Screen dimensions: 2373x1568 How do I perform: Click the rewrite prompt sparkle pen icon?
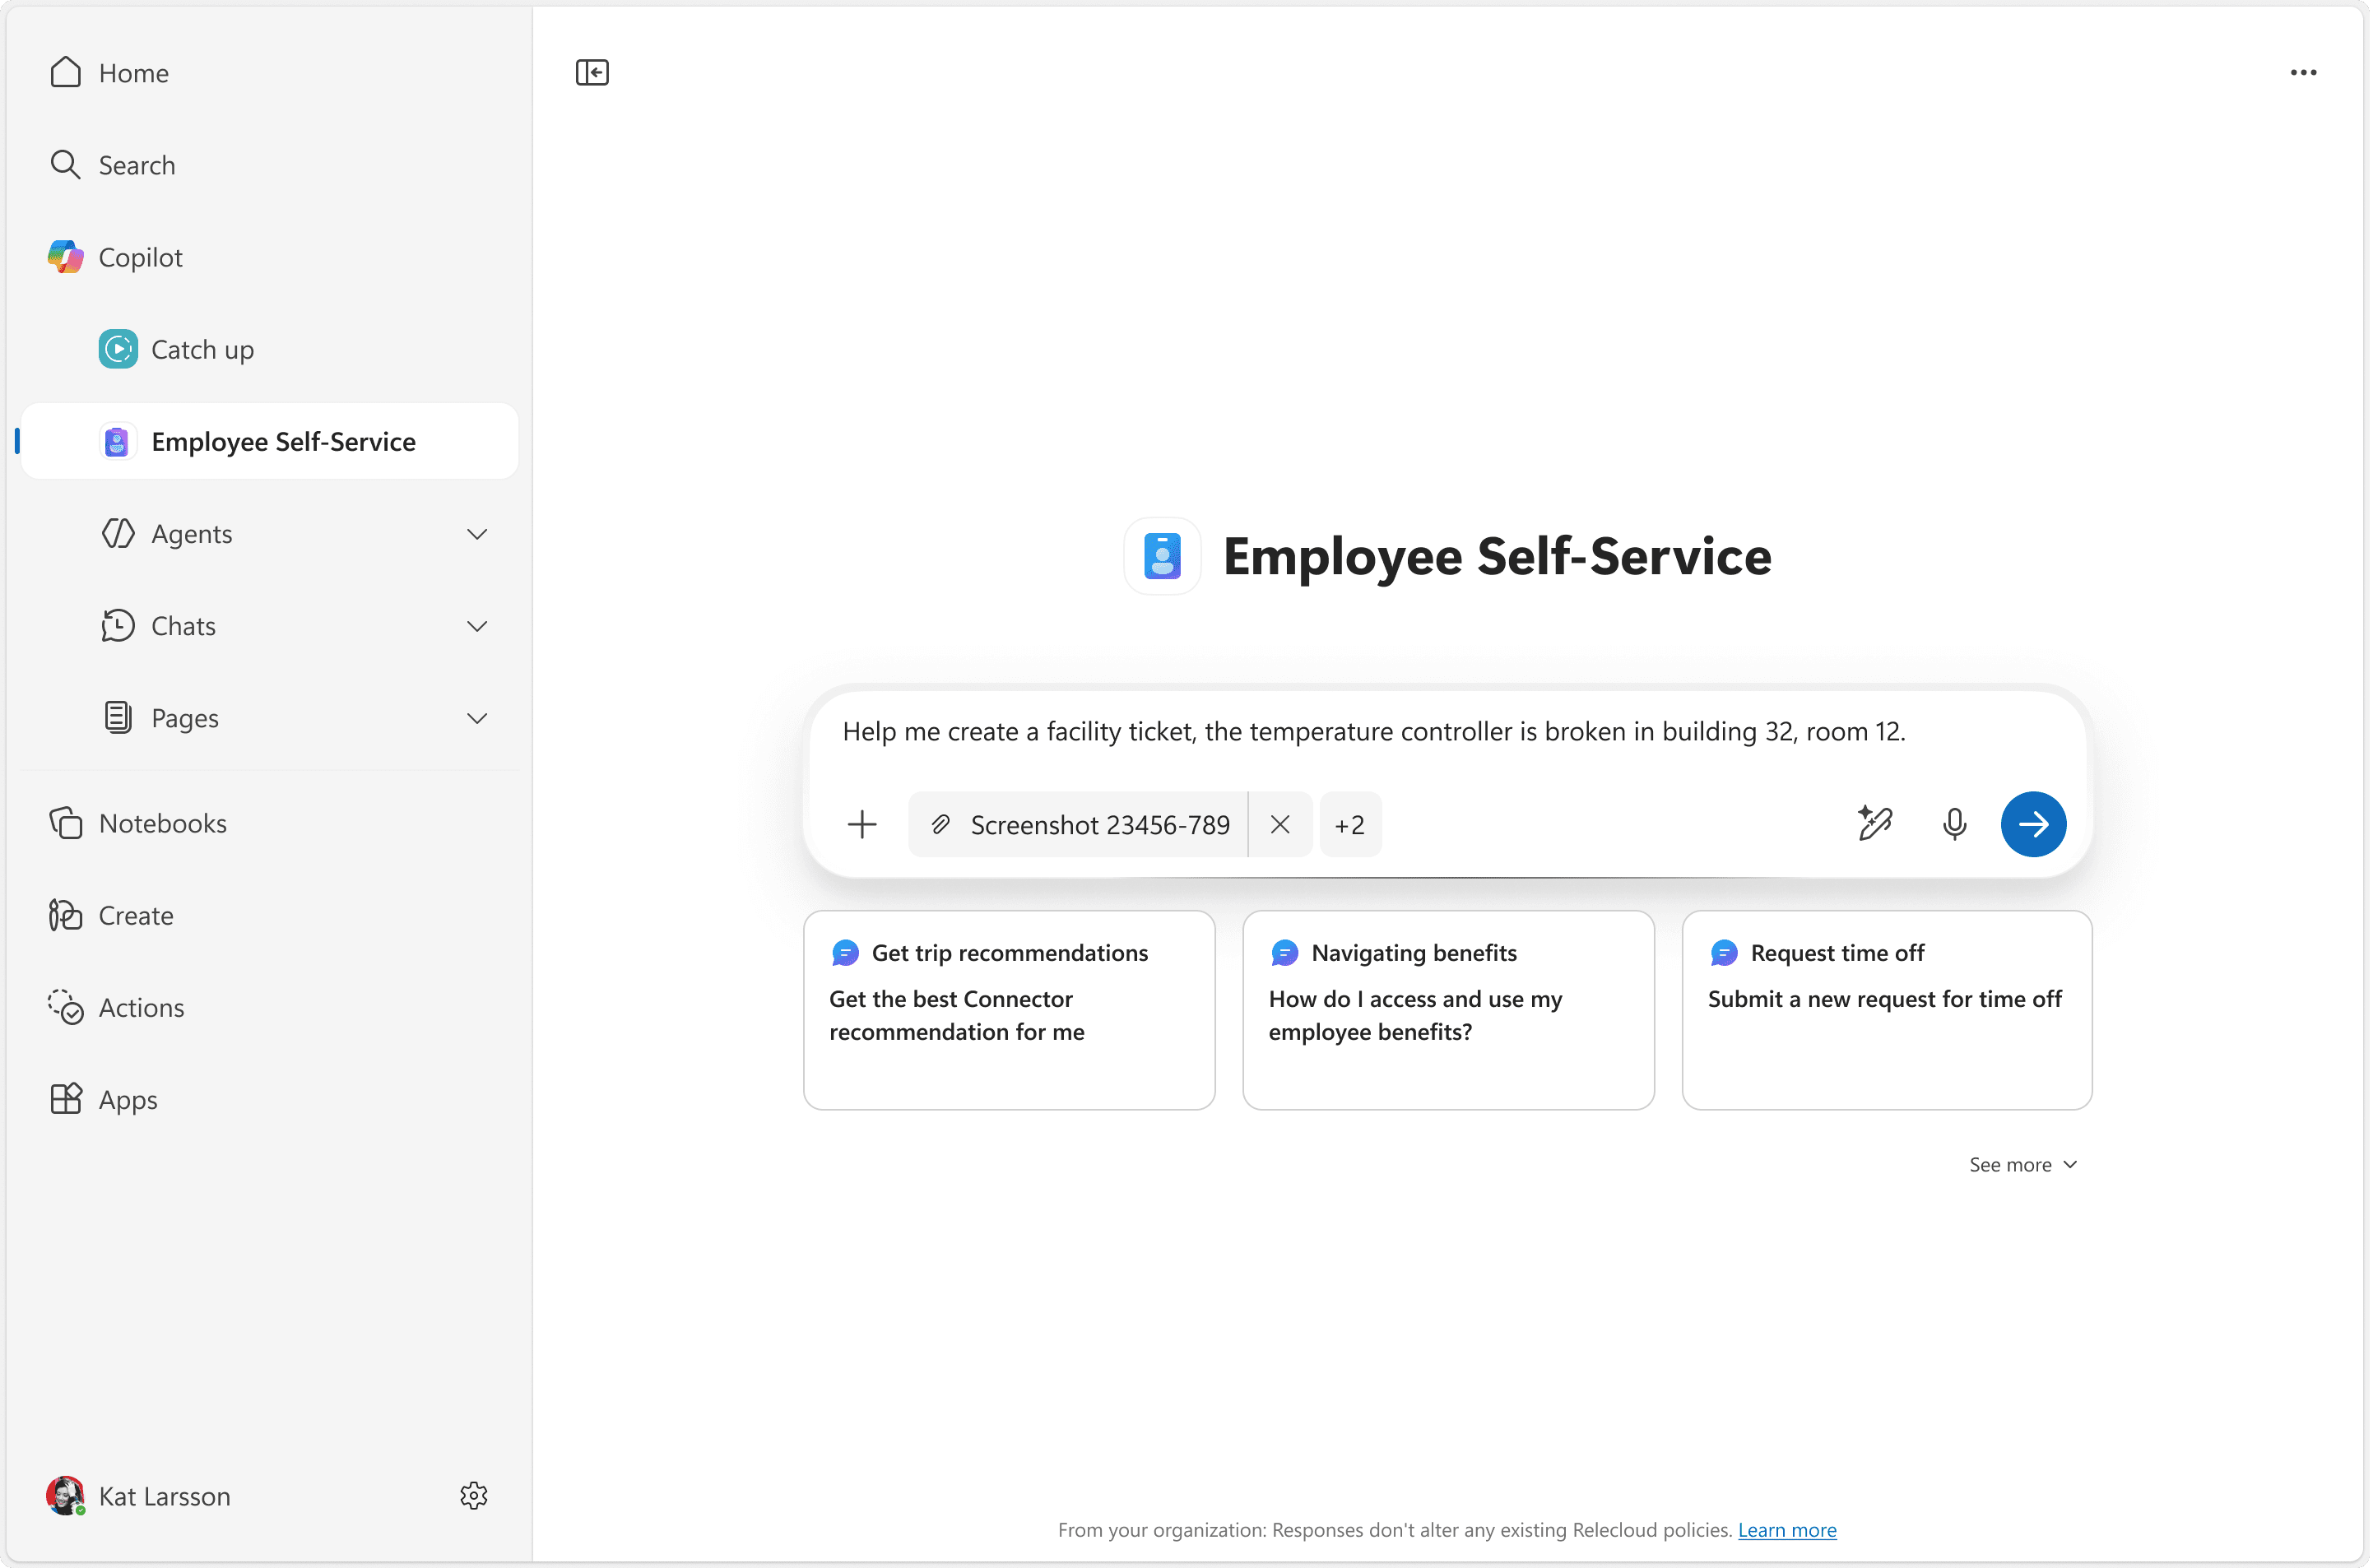pyautogui.click(x=1874, y=824)
